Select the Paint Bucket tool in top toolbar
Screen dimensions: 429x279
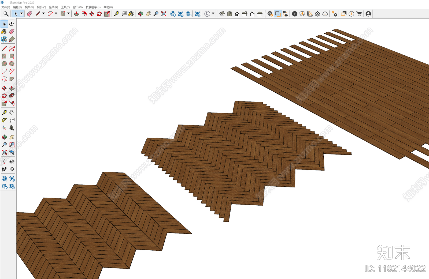click(131, 14)
